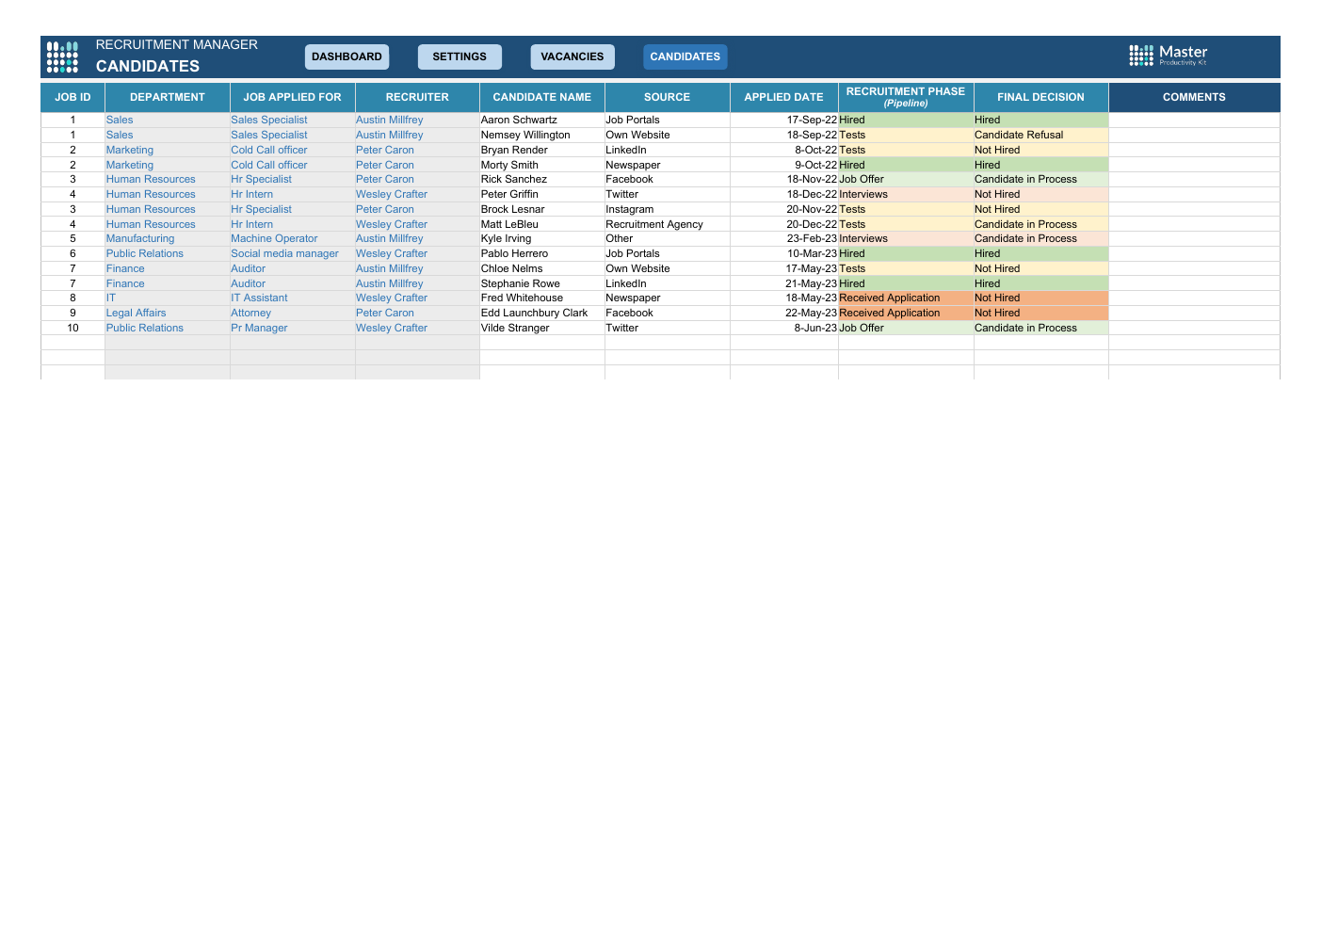Click the dotted grid logo beside Recruitment Manager
The height and width of the screenshot is (935, 1322).
point(62,56)
